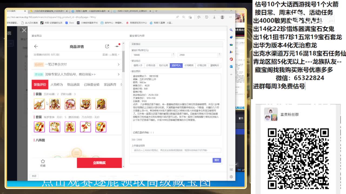Click the Edge sidebar search icon

coord(231,30)
